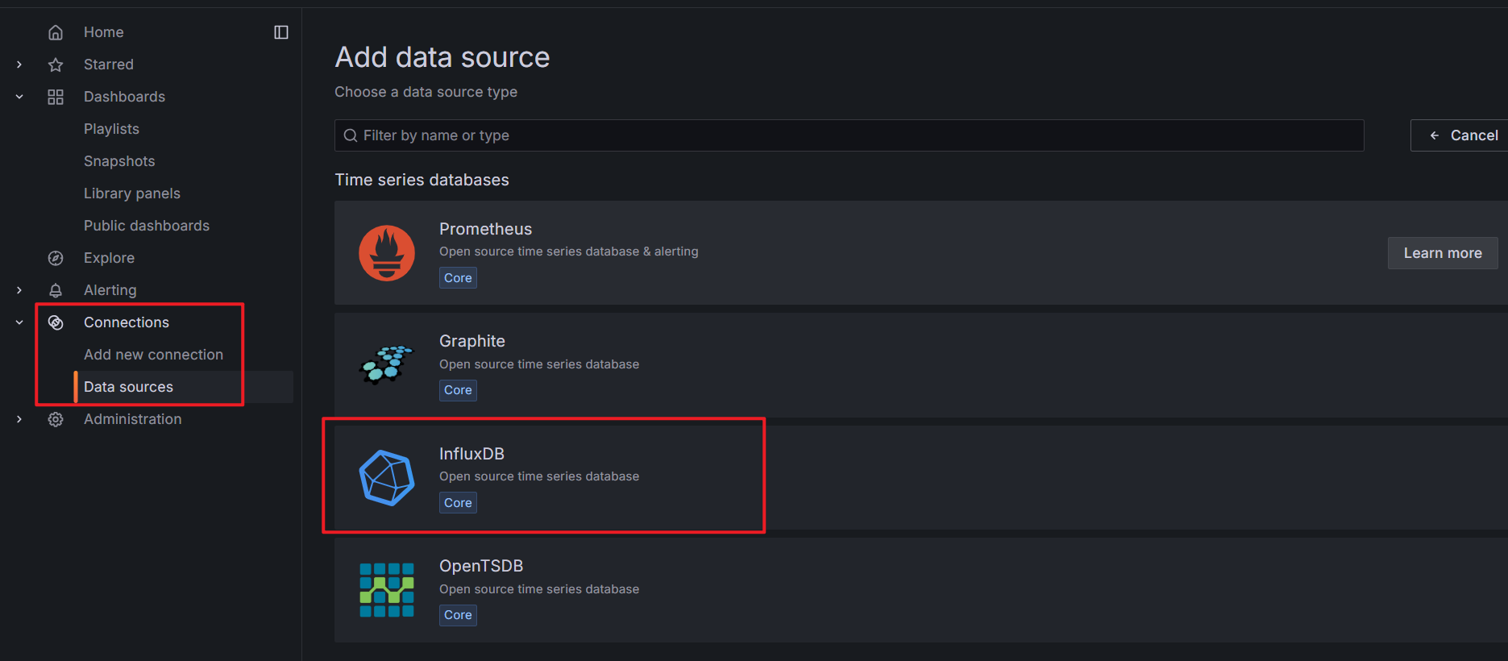The image size is (1508, 661).
Task: Select the Prometheus flame logo
Action: point(387,253)
